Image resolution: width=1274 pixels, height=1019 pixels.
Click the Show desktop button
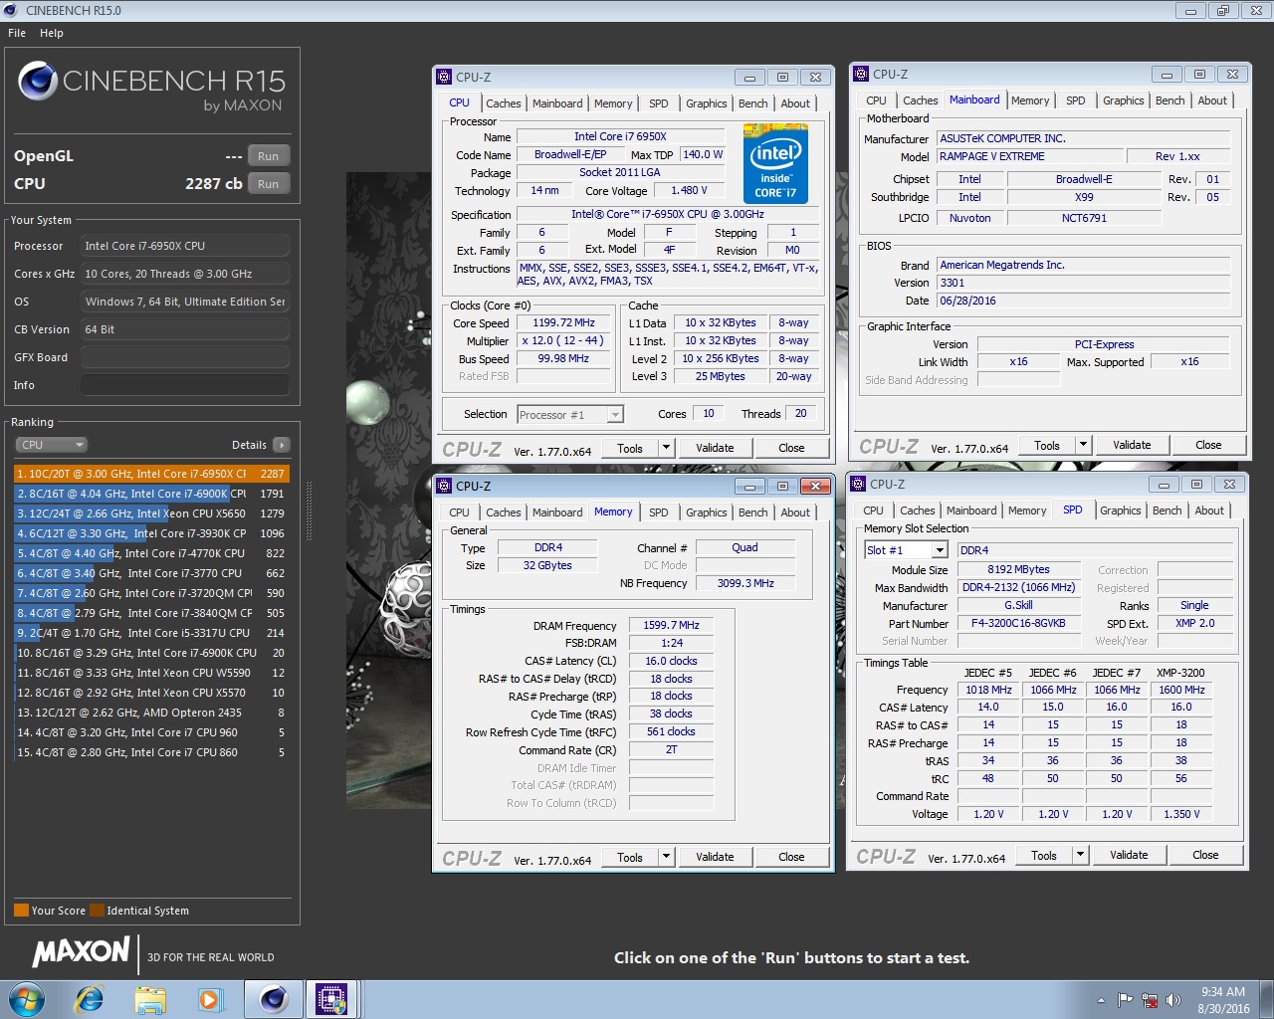tap(1266, 999)
